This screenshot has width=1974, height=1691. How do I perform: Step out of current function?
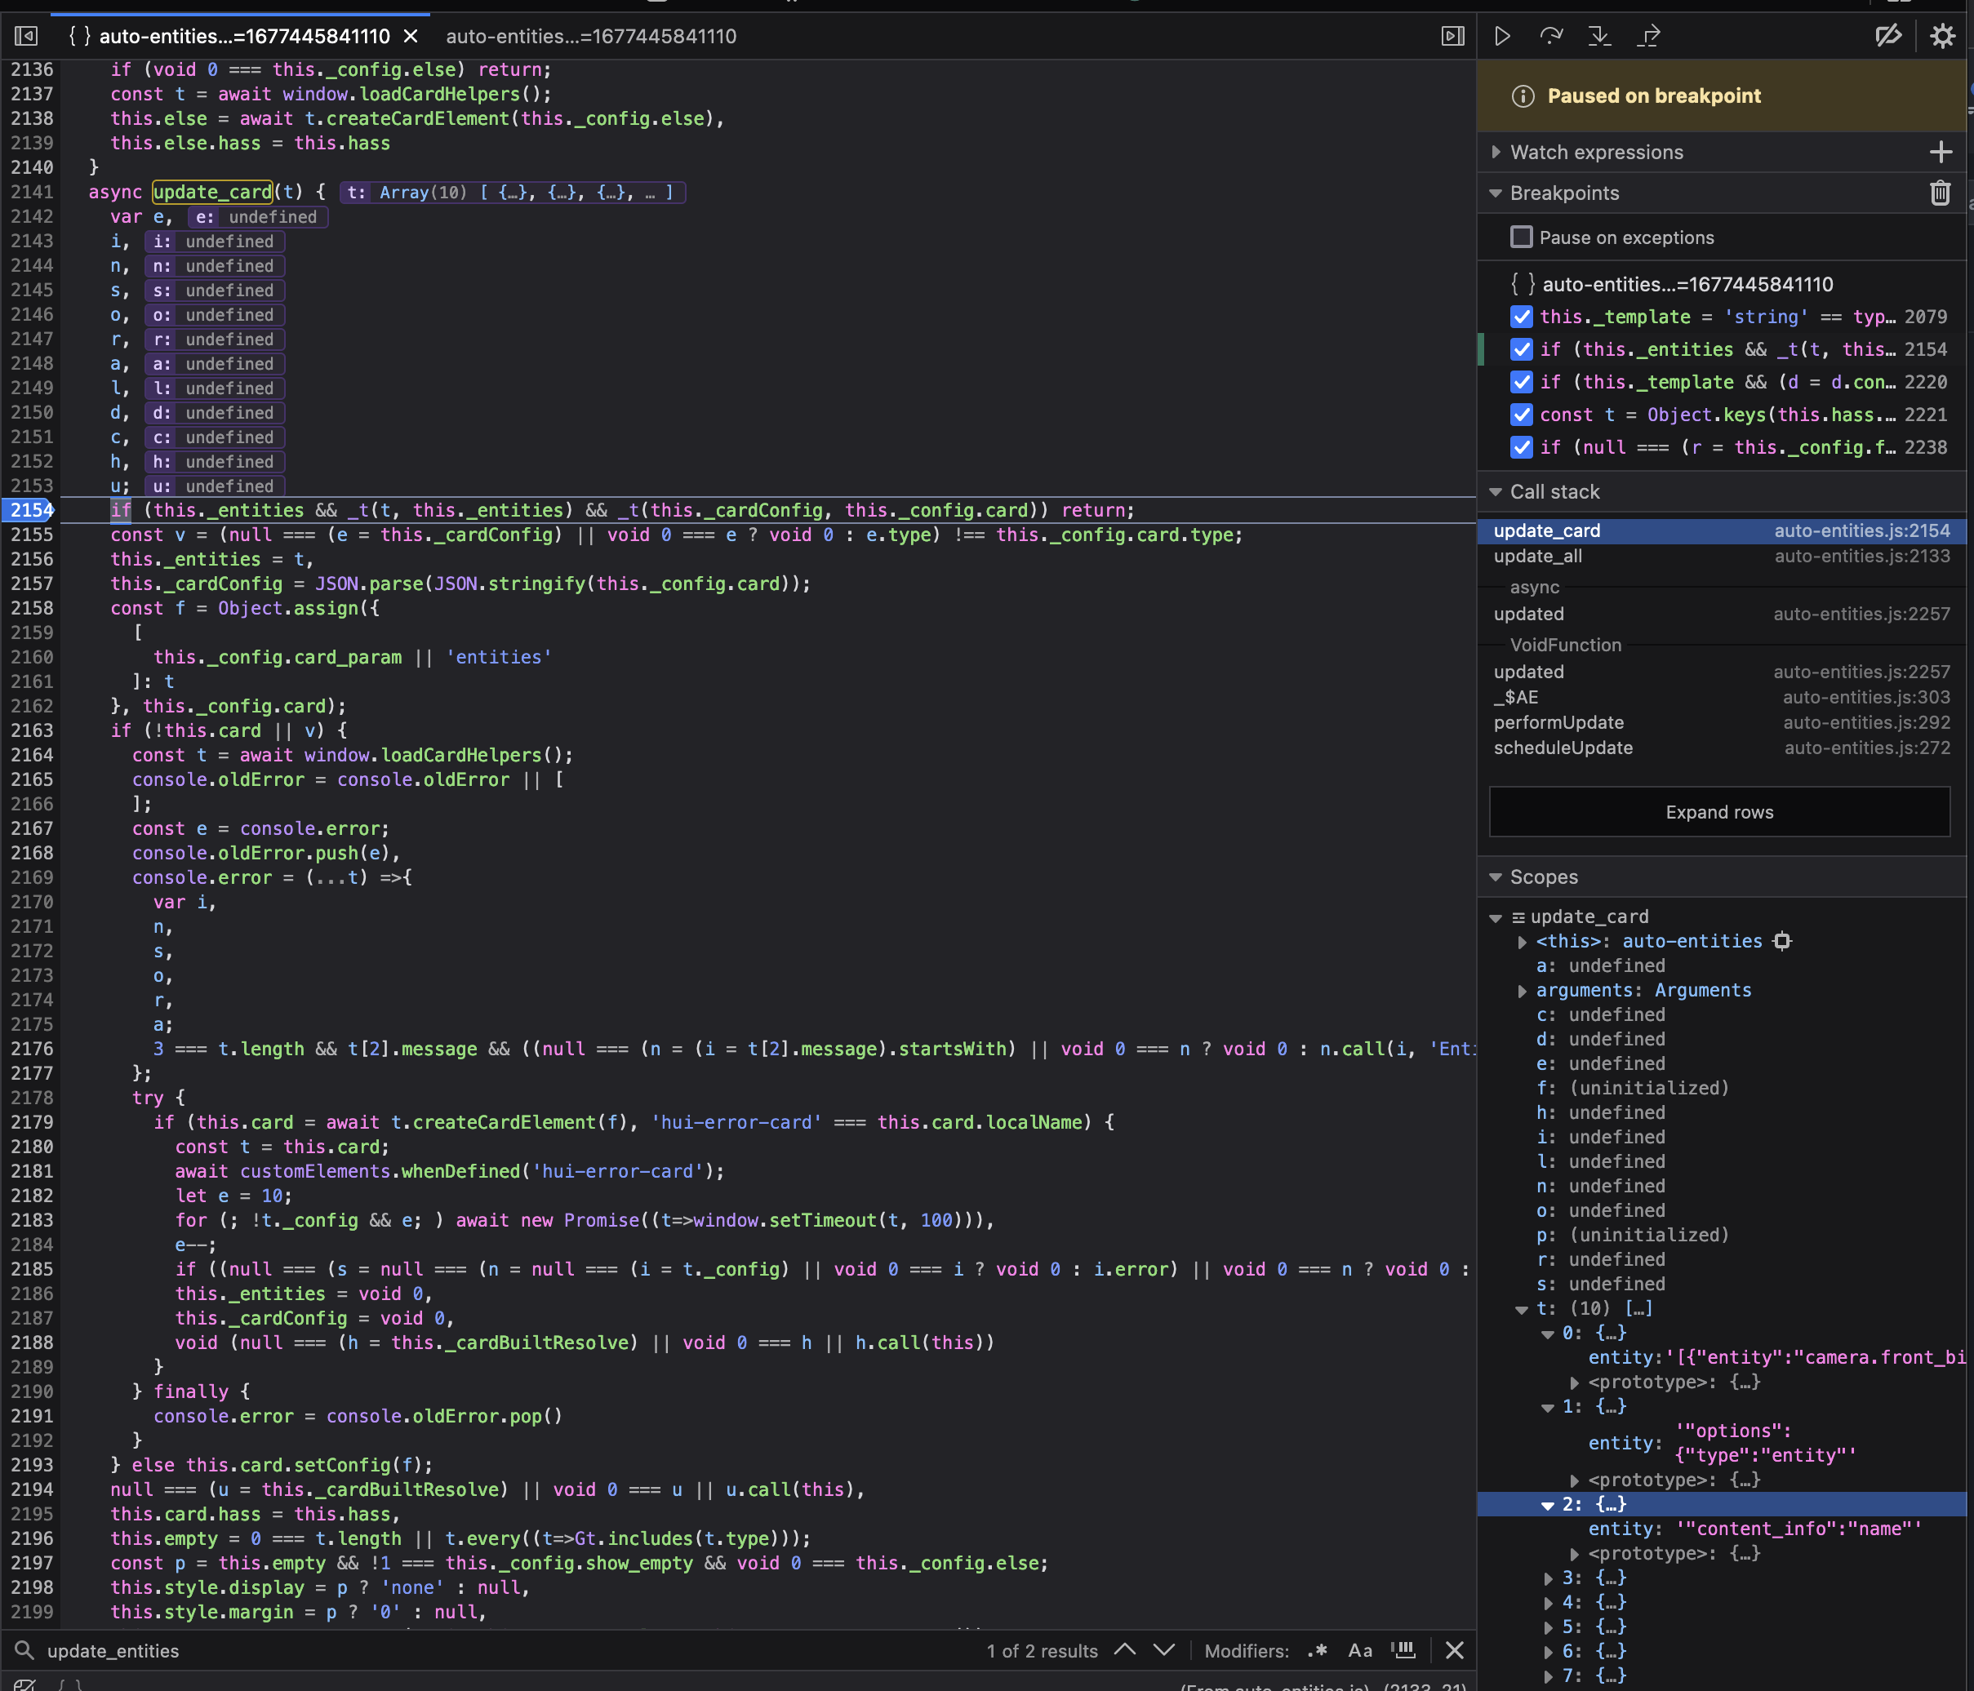click(x=1649, y=35)
